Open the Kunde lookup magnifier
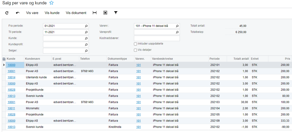This screenshot has width=292, height=132. pos(86,38)
